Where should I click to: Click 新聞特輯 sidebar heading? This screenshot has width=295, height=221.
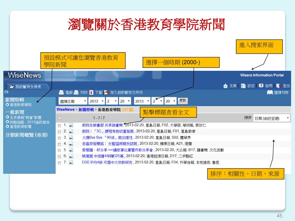[x=15, y=100]
